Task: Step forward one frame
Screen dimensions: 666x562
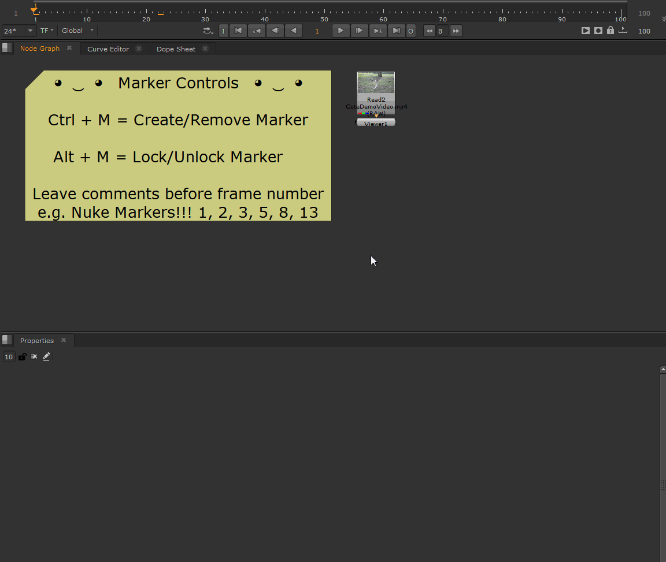Action: pos(360,31)
